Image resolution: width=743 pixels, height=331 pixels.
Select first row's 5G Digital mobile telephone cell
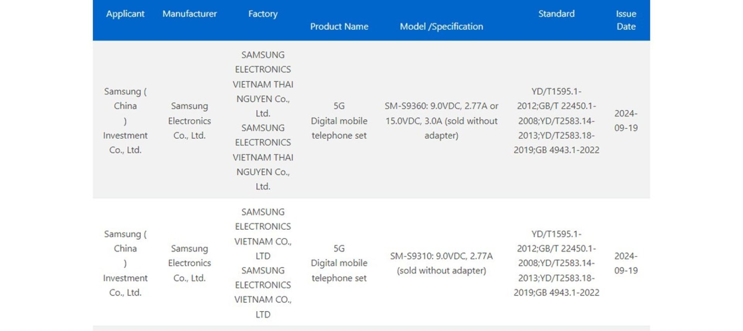(339, 121)
